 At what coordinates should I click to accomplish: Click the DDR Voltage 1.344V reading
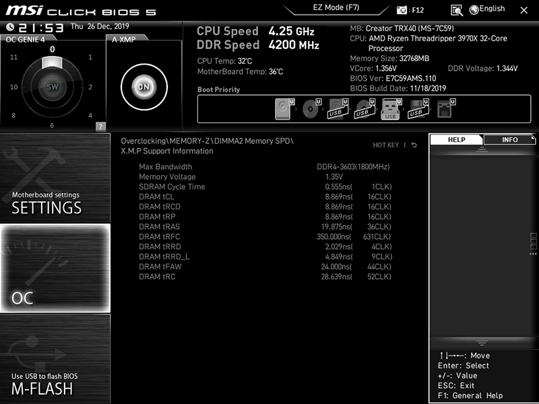(482, 69)
